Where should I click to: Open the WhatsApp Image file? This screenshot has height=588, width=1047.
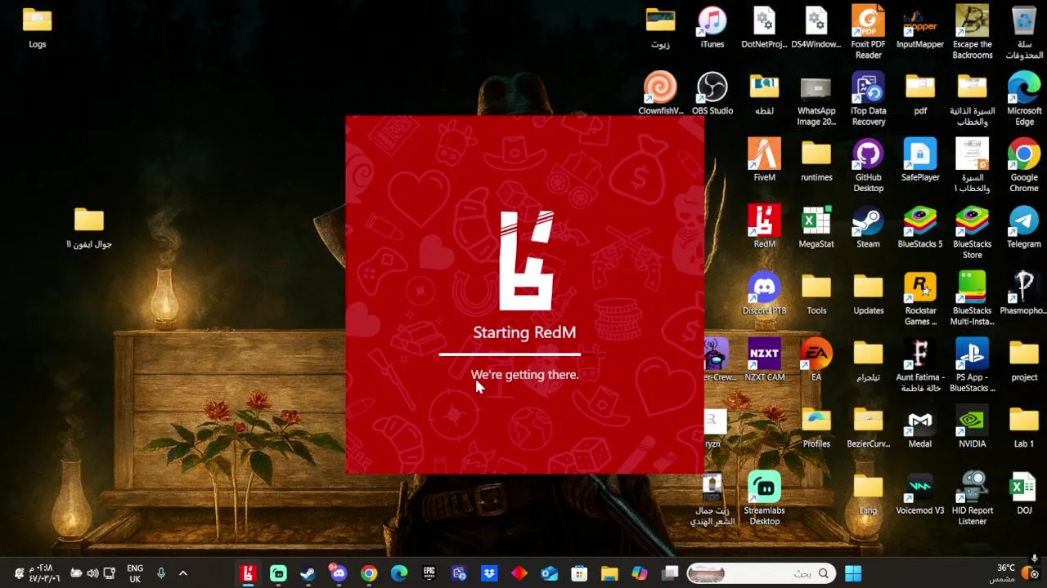click(x=816, y=100)
